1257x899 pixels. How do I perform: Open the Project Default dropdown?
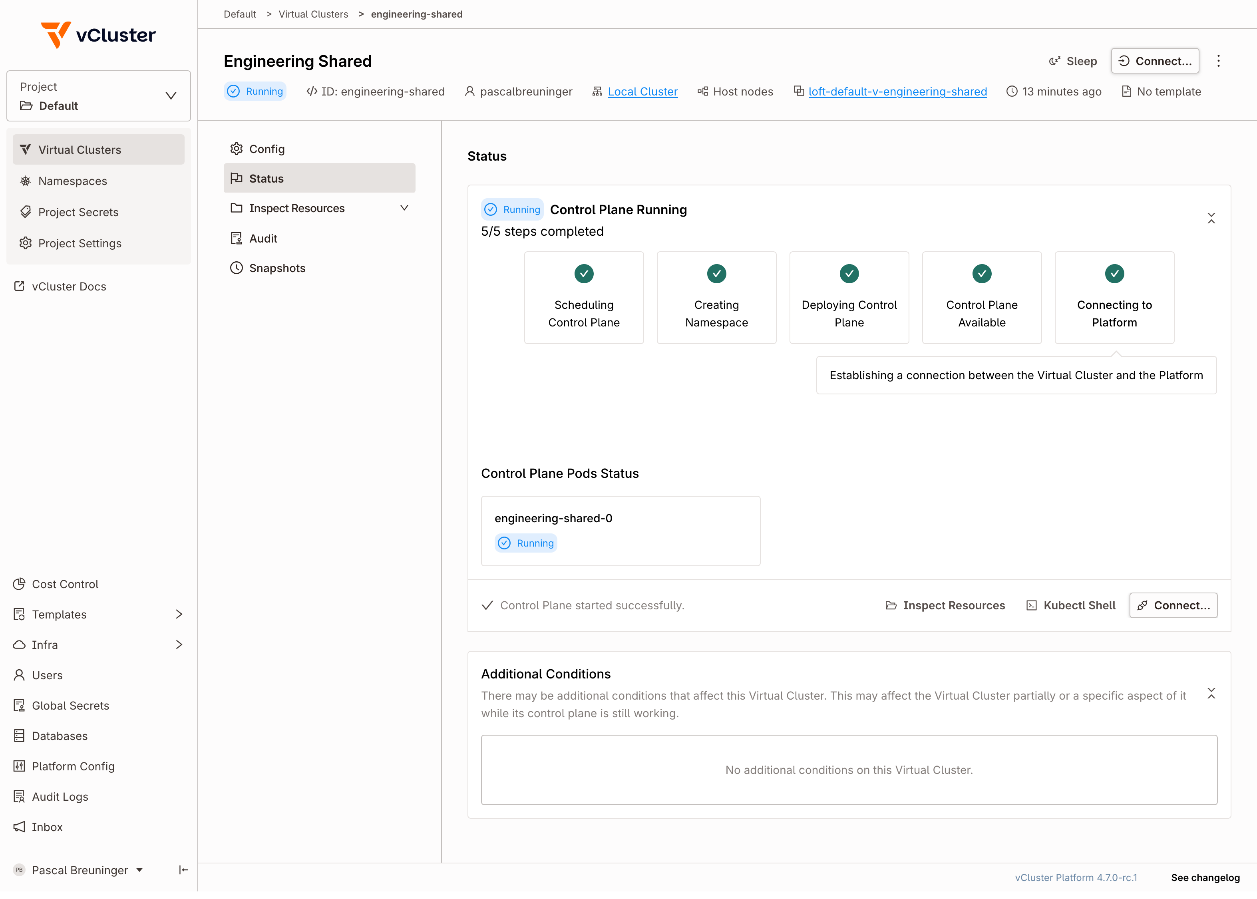(x=99, y=96)
